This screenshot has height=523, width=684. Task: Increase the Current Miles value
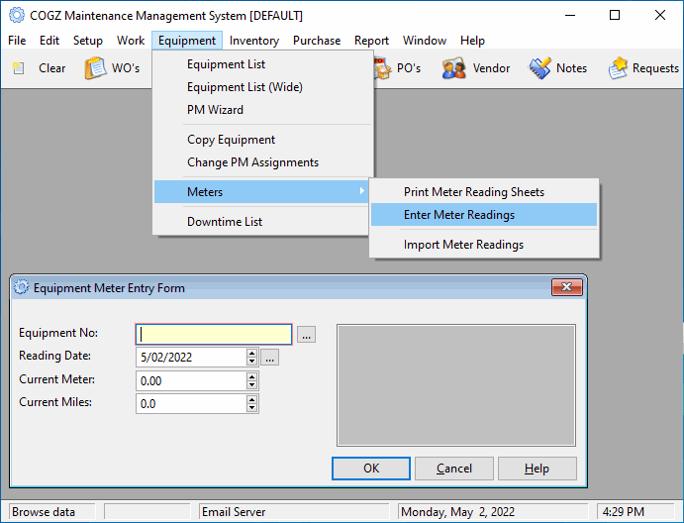pos(251,399)
